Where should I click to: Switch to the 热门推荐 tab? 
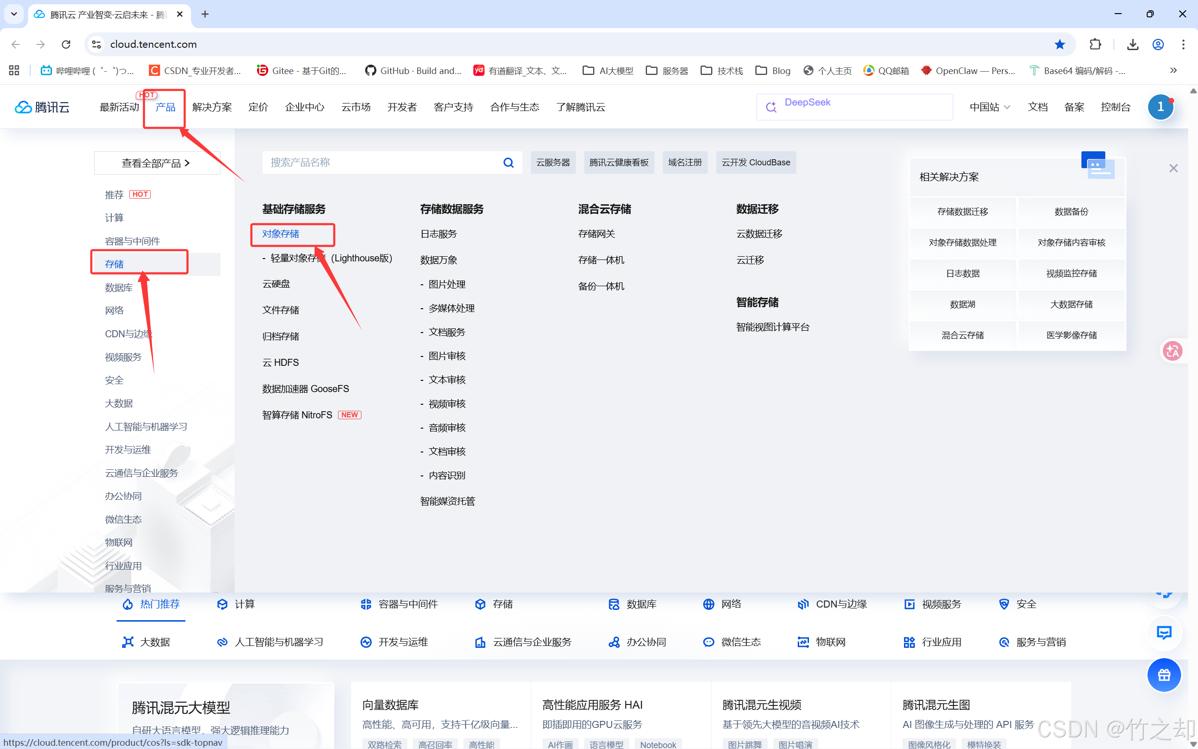[x=151, y=604]
